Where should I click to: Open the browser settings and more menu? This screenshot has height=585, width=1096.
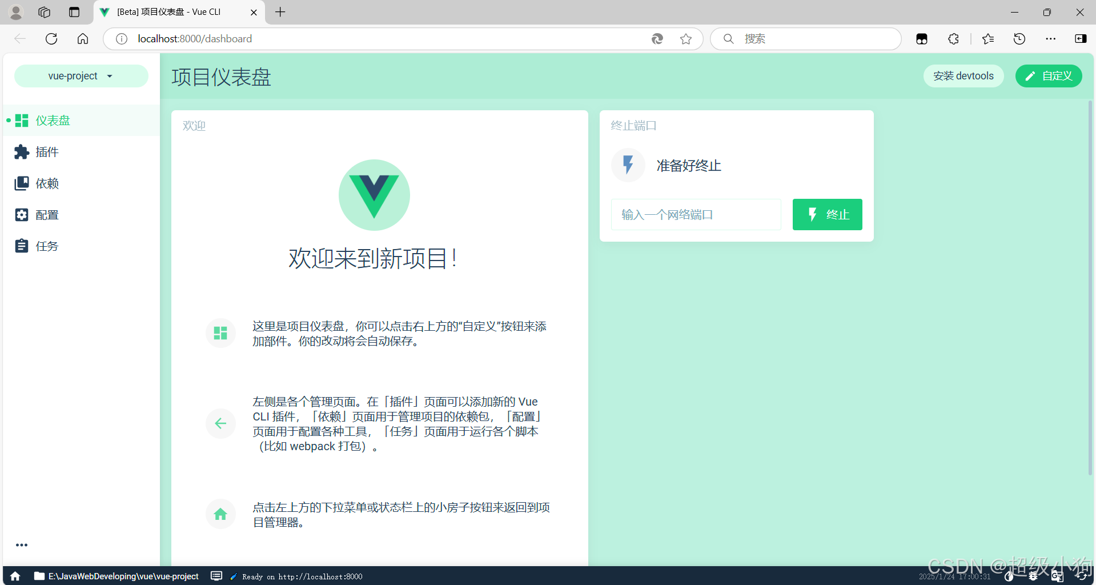[x=1051, y=39]
